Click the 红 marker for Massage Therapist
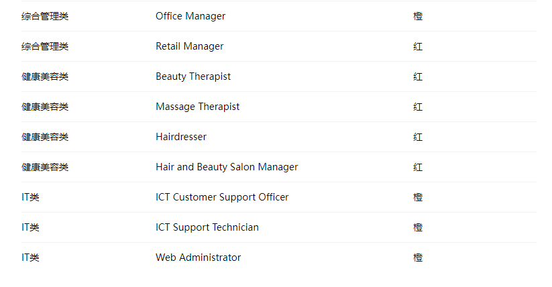Image resolution: width=552 pixels, height=287 pixels. point(418,107)
